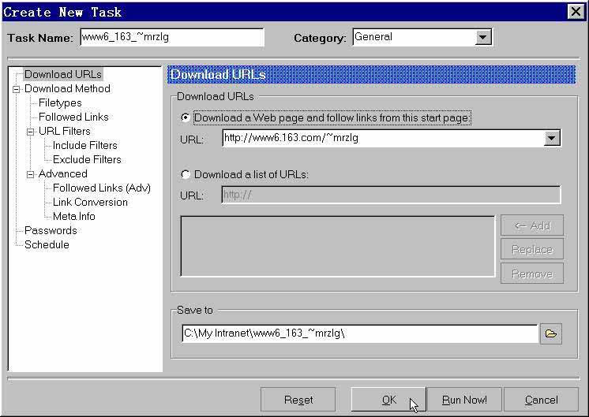Click into the Task Name text field
This screenshot has height=417, width=589.
pyautogui.click(x=171, y=37)
